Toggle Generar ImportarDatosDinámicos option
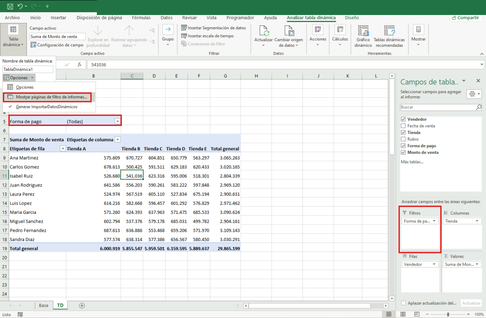The width and height of the screenshot is (486, 318). tap(49, 107)
